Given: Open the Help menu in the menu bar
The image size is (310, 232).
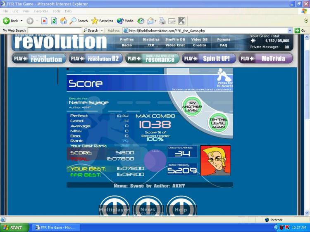Looking at the screenshot, I should [68, 11].
